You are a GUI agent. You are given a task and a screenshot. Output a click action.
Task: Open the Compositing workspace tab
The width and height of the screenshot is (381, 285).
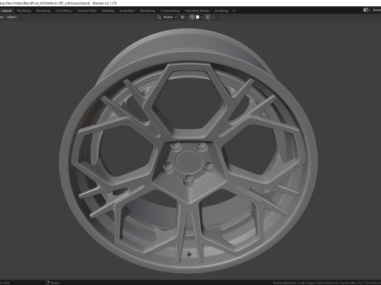coord(170,11)
